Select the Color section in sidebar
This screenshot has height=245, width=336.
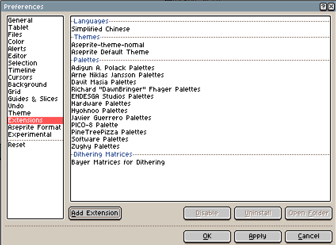(35, 42)
